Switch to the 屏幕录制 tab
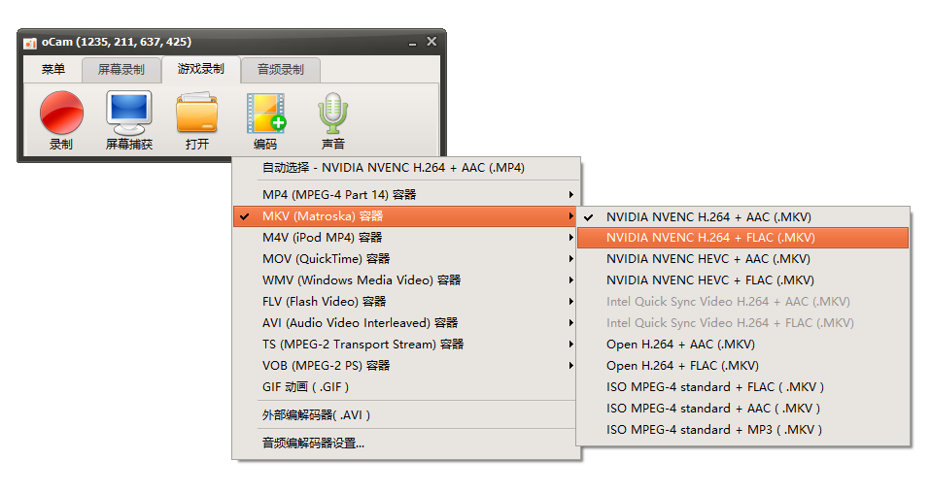The image size is (931, 493). click(121, 70)
